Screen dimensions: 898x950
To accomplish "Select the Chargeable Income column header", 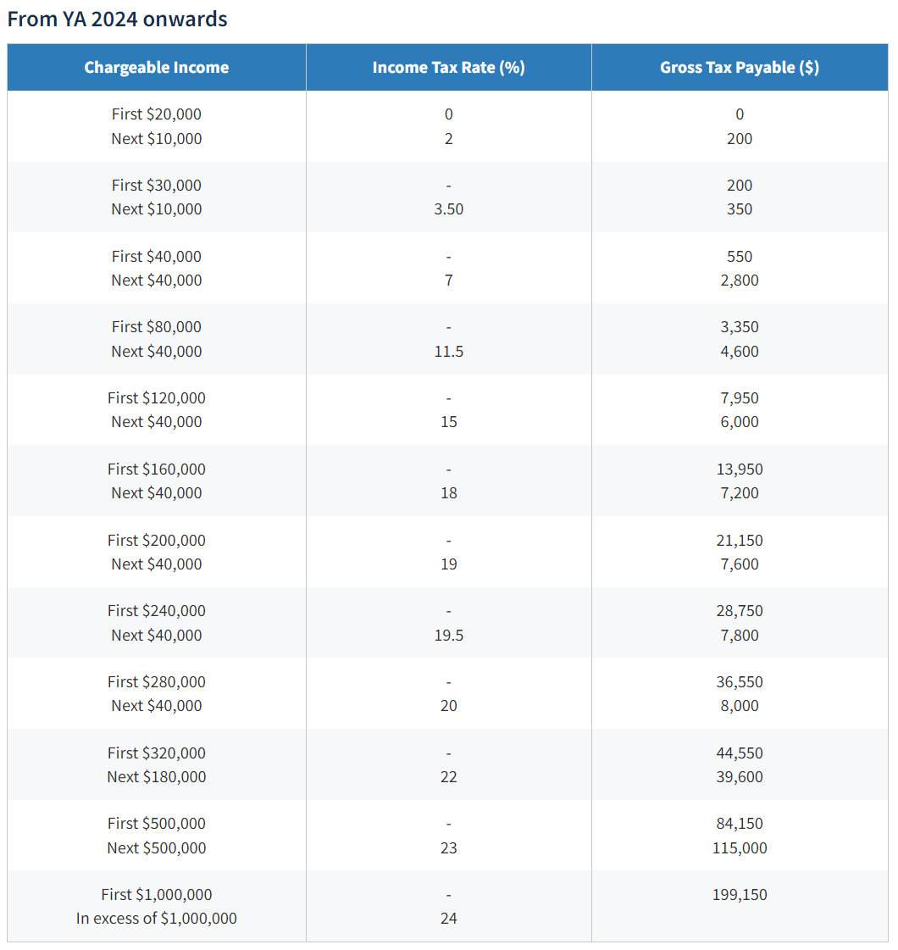I will (x=157, y=68).
